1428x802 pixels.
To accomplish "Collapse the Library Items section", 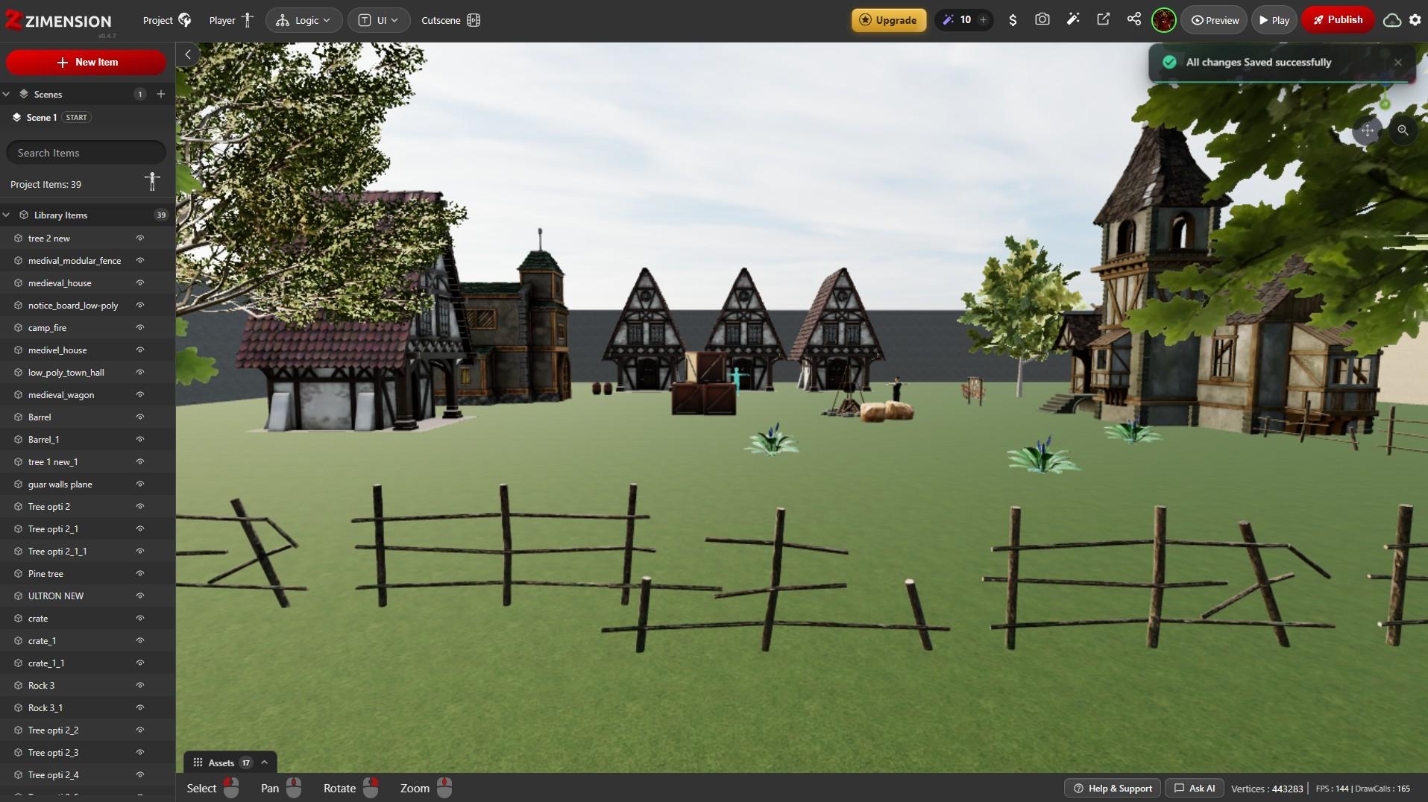I will coord(6,215).
